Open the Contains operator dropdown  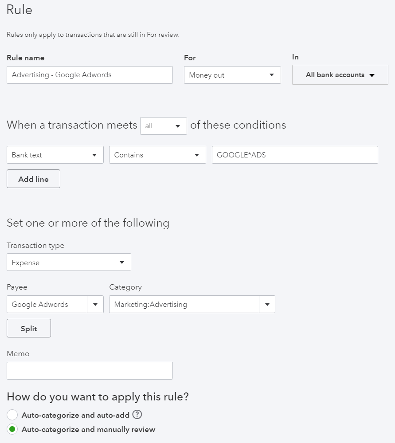(157, 155)
